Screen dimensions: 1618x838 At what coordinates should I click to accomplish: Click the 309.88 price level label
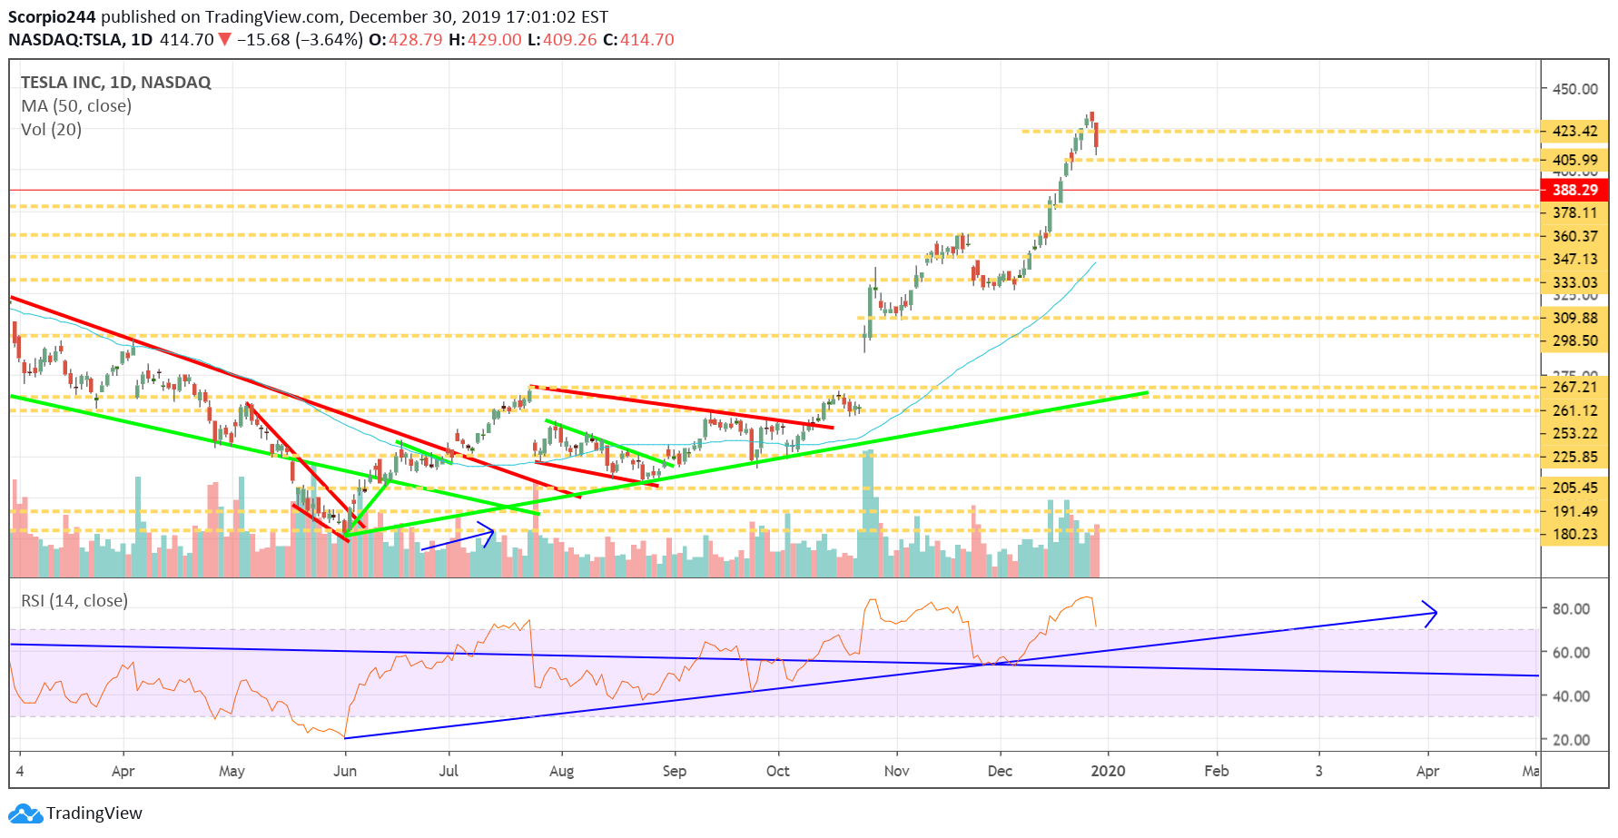pyautogui.click(x=1574, y=319)
